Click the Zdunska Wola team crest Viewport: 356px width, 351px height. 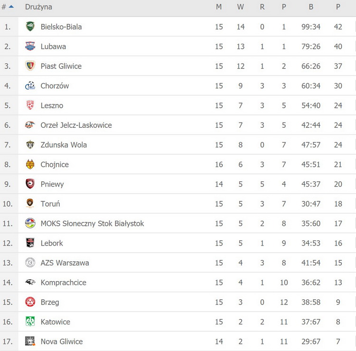coord(30,145)
